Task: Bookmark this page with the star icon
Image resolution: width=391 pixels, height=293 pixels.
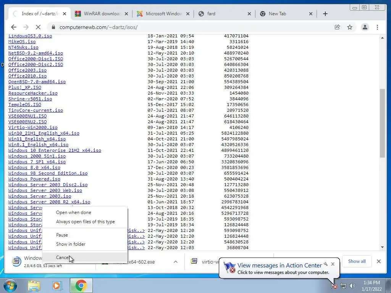Action: 350,27
